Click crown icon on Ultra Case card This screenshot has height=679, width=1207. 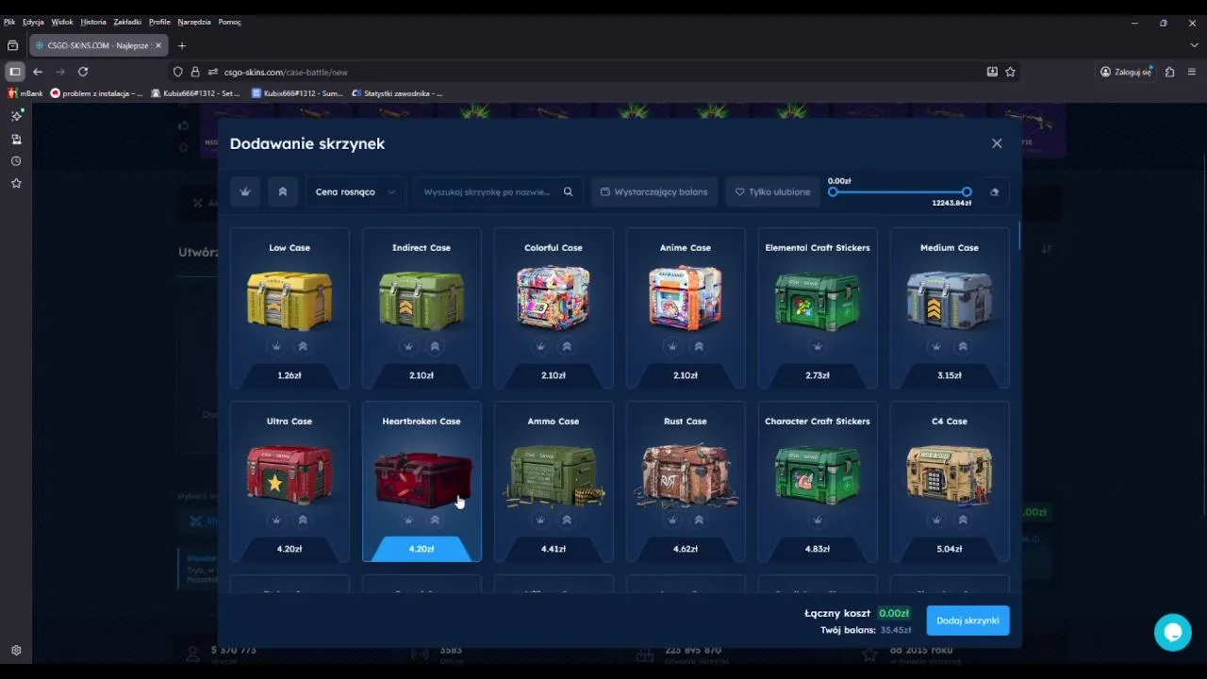[x=276, y=520]
